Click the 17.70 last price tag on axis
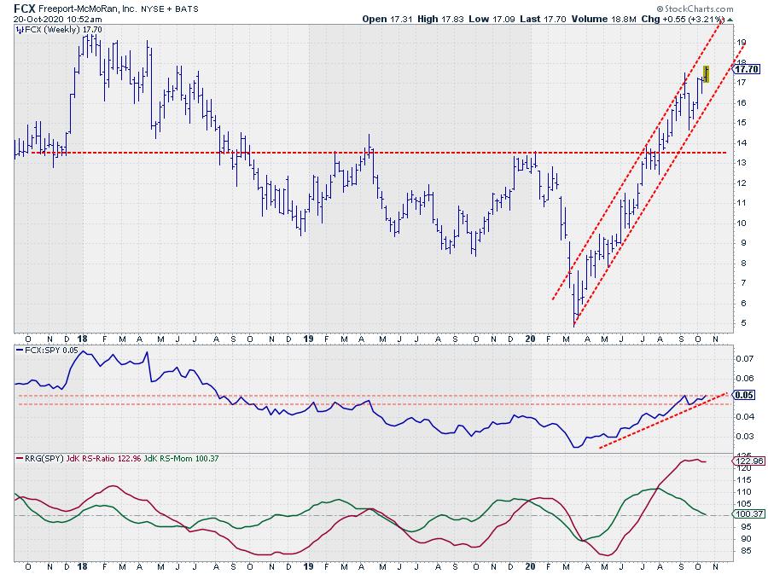 click(744, 69)
